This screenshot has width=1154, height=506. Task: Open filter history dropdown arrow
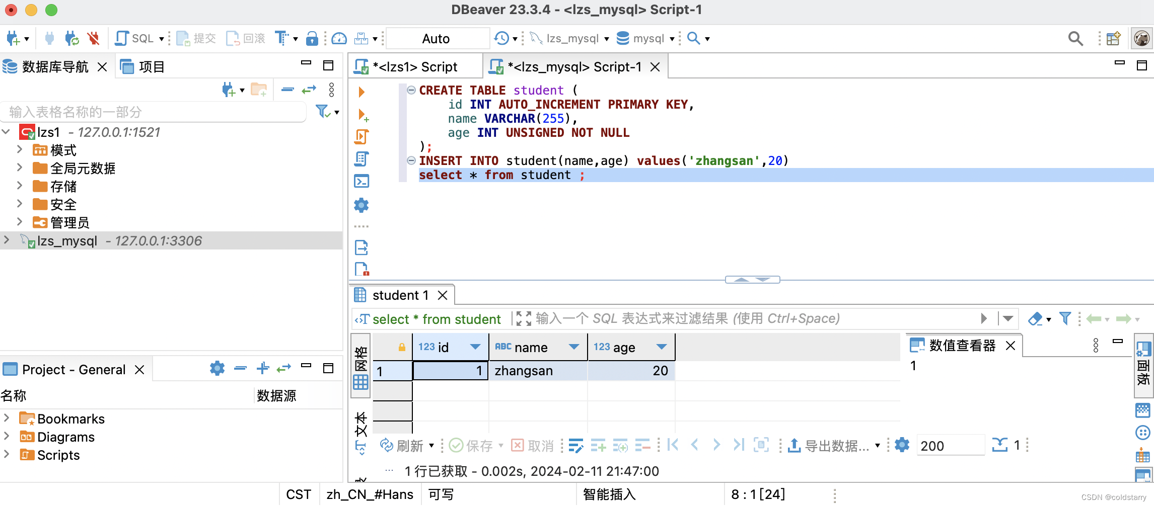pyautogui.click(x=1008, y=318)
